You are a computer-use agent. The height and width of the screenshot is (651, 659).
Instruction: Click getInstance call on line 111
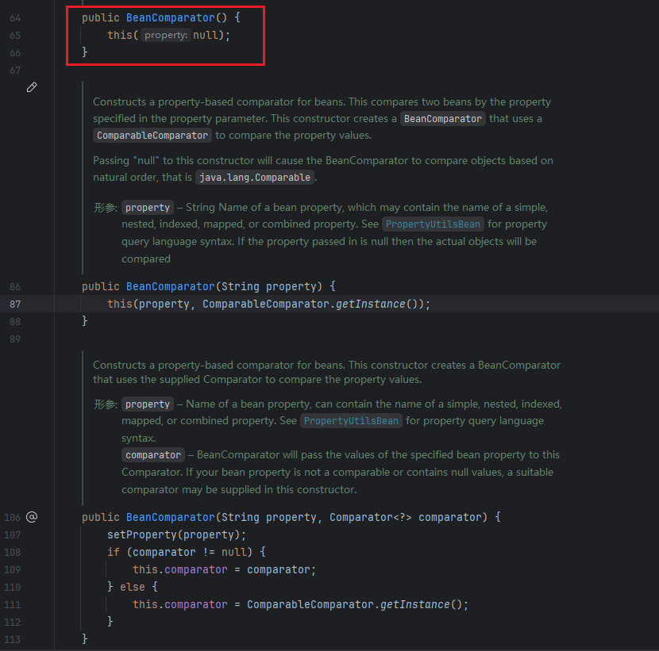click(x=418, y=604)
